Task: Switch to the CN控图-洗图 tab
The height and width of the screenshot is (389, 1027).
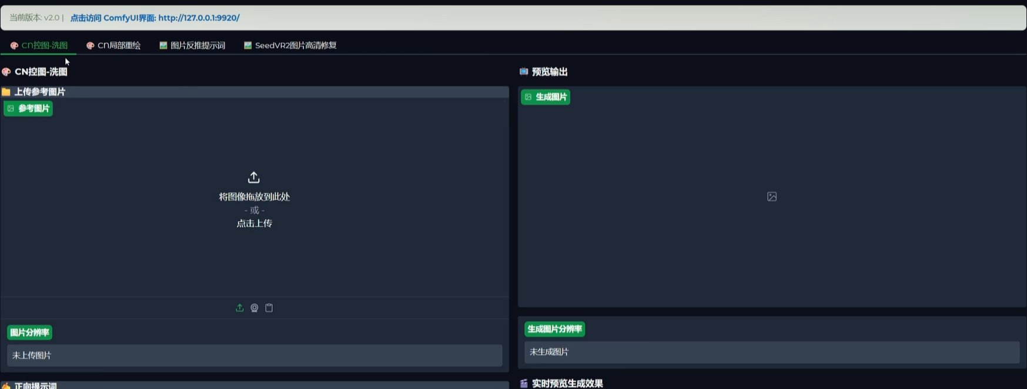Action: [x=39, y=45]
